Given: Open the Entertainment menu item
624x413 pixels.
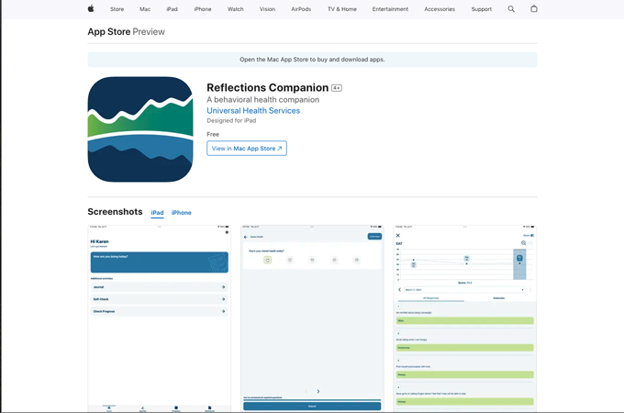Looking at the screenshot, I should [x=390, y=9].
